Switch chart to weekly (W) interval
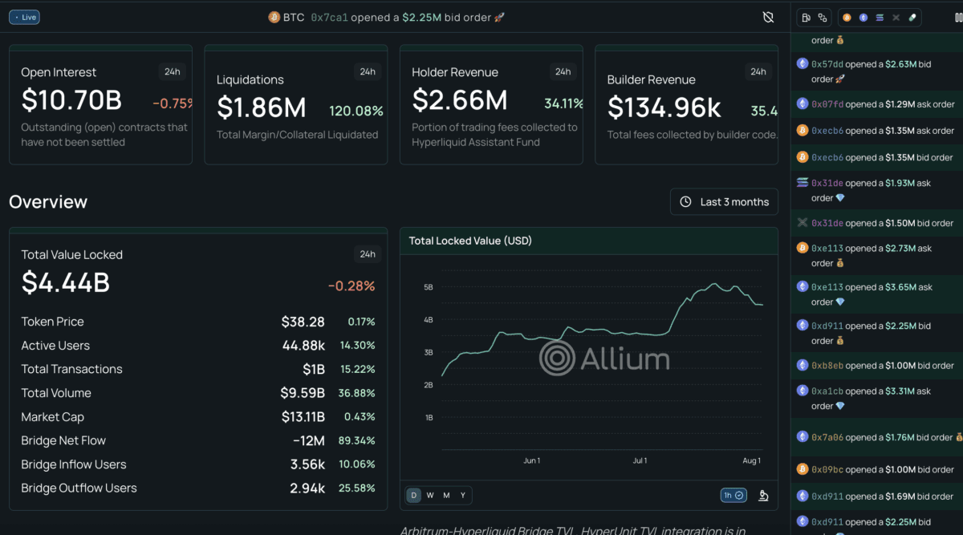This screenshot has height=535, width=963. [430, 496]
